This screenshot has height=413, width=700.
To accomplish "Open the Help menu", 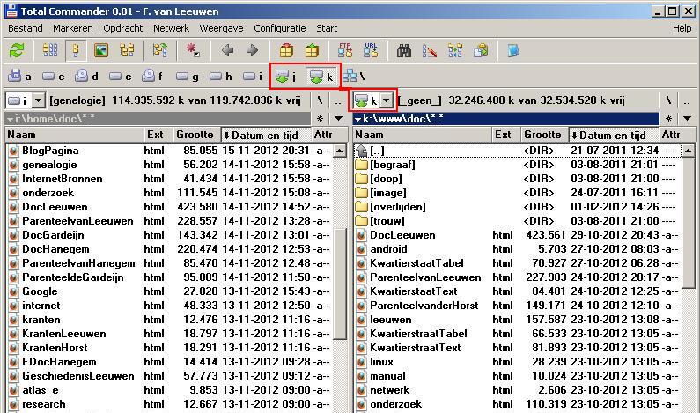I will click(682, 28).
